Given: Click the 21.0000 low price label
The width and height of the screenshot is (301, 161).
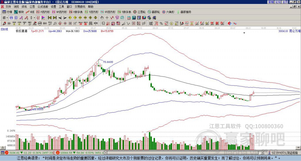Looking at the screenshot, I should (38, 109).
